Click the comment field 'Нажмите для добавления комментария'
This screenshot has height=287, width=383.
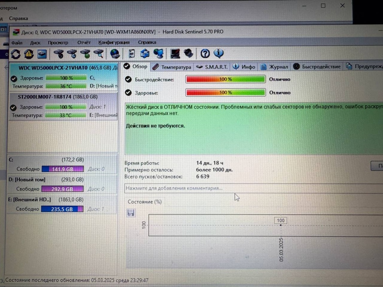253,188
